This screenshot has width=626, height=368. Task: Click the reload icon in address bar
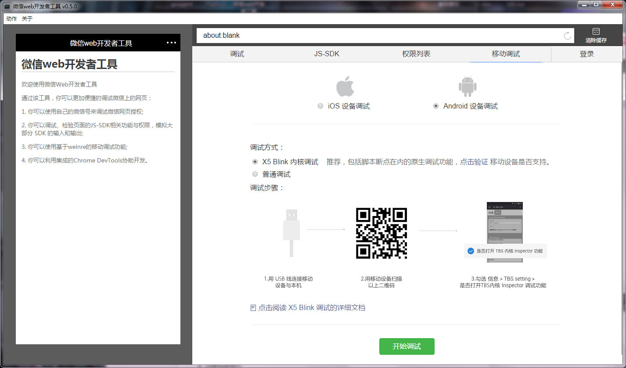tap(567, 36)
